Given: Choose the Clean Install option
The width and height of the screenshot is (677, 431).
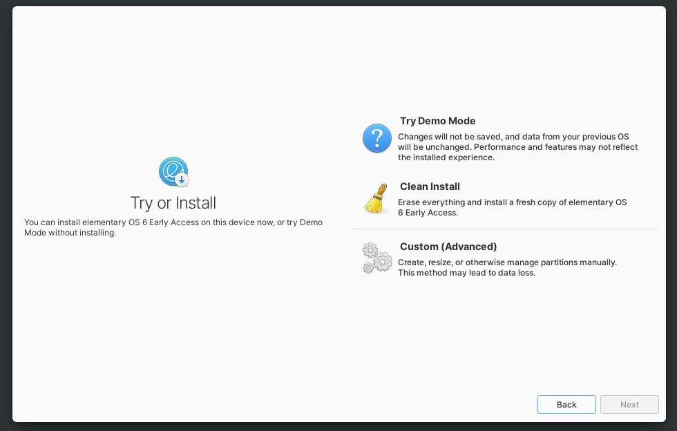Looking at the screenshot, I should pyautogui.click(x=505, y=199).
